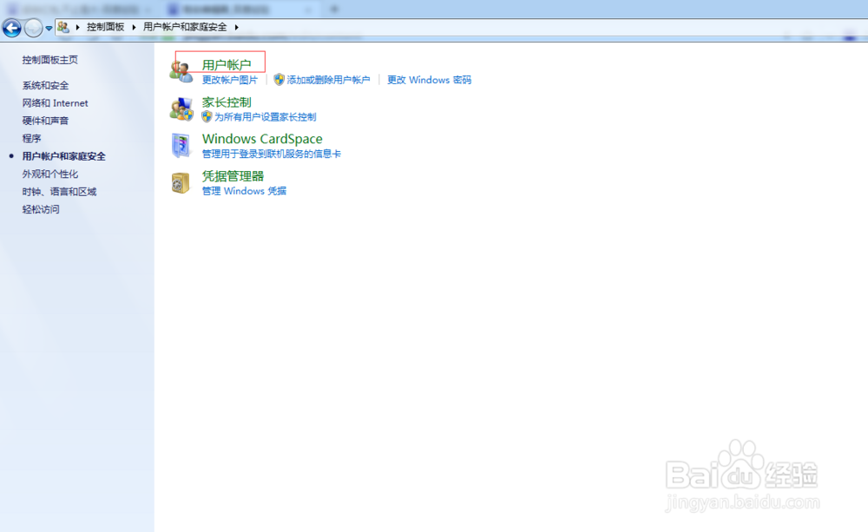Open the recent pages dropdown arrow

point(49,29)
